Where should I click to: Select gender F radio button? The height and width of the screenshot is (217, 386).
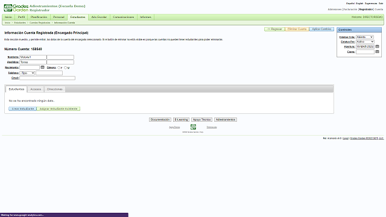point(59,68)
